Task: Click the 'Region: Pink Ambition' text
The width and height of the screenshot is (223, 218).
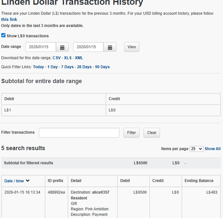Action: pos(90,209)
